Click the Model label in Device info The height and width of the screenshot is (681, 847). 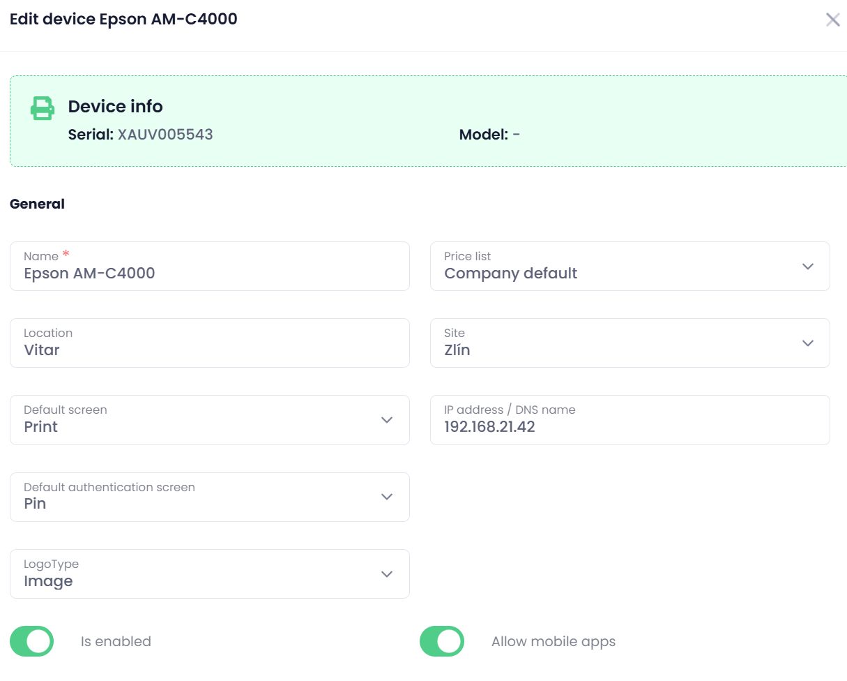point(483,135)
